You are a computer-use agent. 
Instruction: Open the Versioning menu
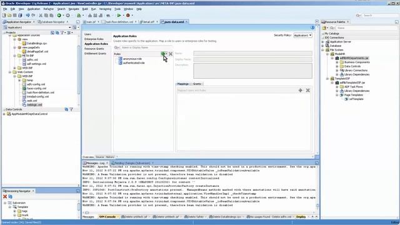click(x=105, y=9)
